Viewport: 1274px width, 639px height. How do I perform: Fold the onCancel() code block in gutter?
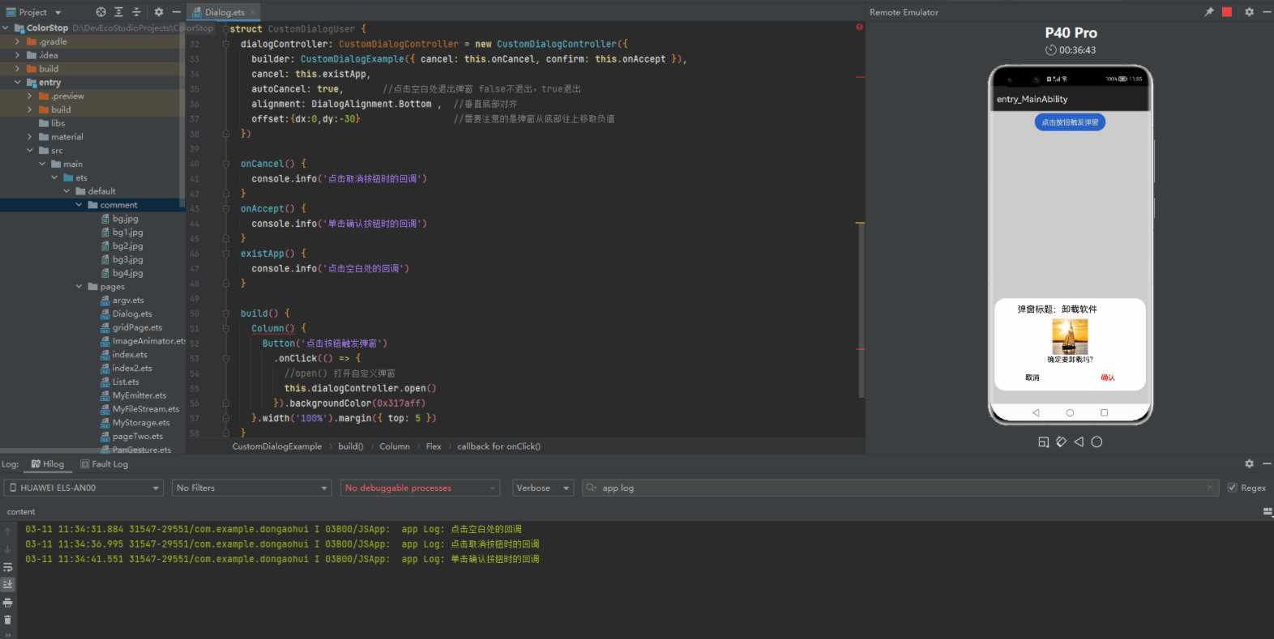(226, 164)
